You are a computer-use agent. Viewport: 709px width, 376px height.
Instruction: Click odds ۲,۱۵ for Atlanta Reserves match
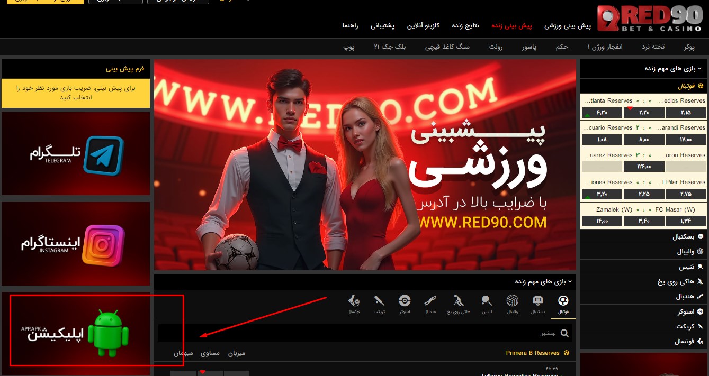click(x=686, y=112)
